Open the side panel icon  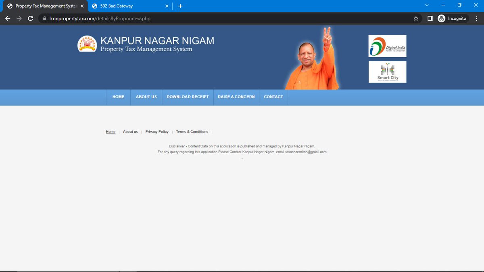pyautogui.click(x=430, y=19)
